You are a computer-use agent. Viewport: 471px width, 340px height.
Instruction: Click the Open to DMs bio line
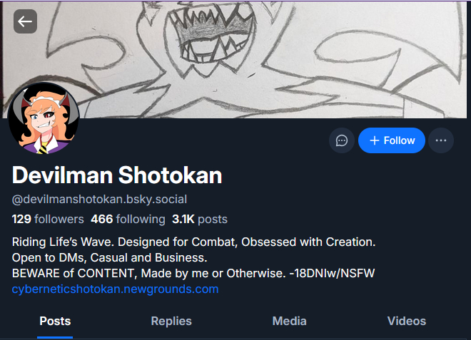[109, 257]
